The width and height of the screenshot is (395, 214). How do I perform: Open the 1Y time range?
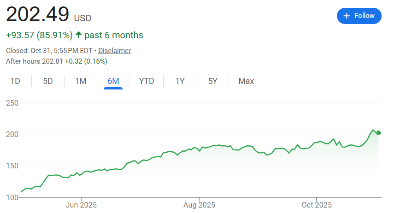point(180,81)
